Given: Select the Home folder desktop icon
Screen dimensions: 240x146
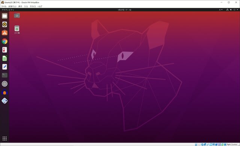Looking at the screenshot, I should pyautogui.click(x=17, y=15).
